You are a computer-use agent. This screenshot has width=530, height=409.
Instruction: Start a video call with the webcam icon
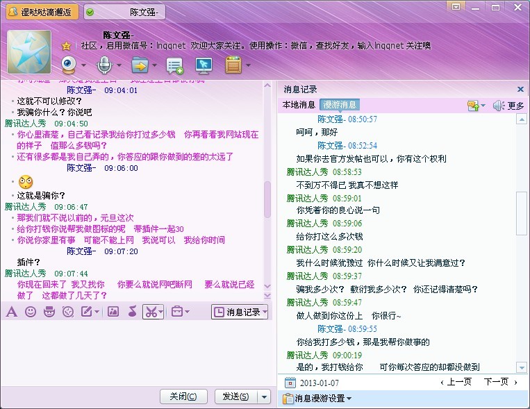click(69, 65)
